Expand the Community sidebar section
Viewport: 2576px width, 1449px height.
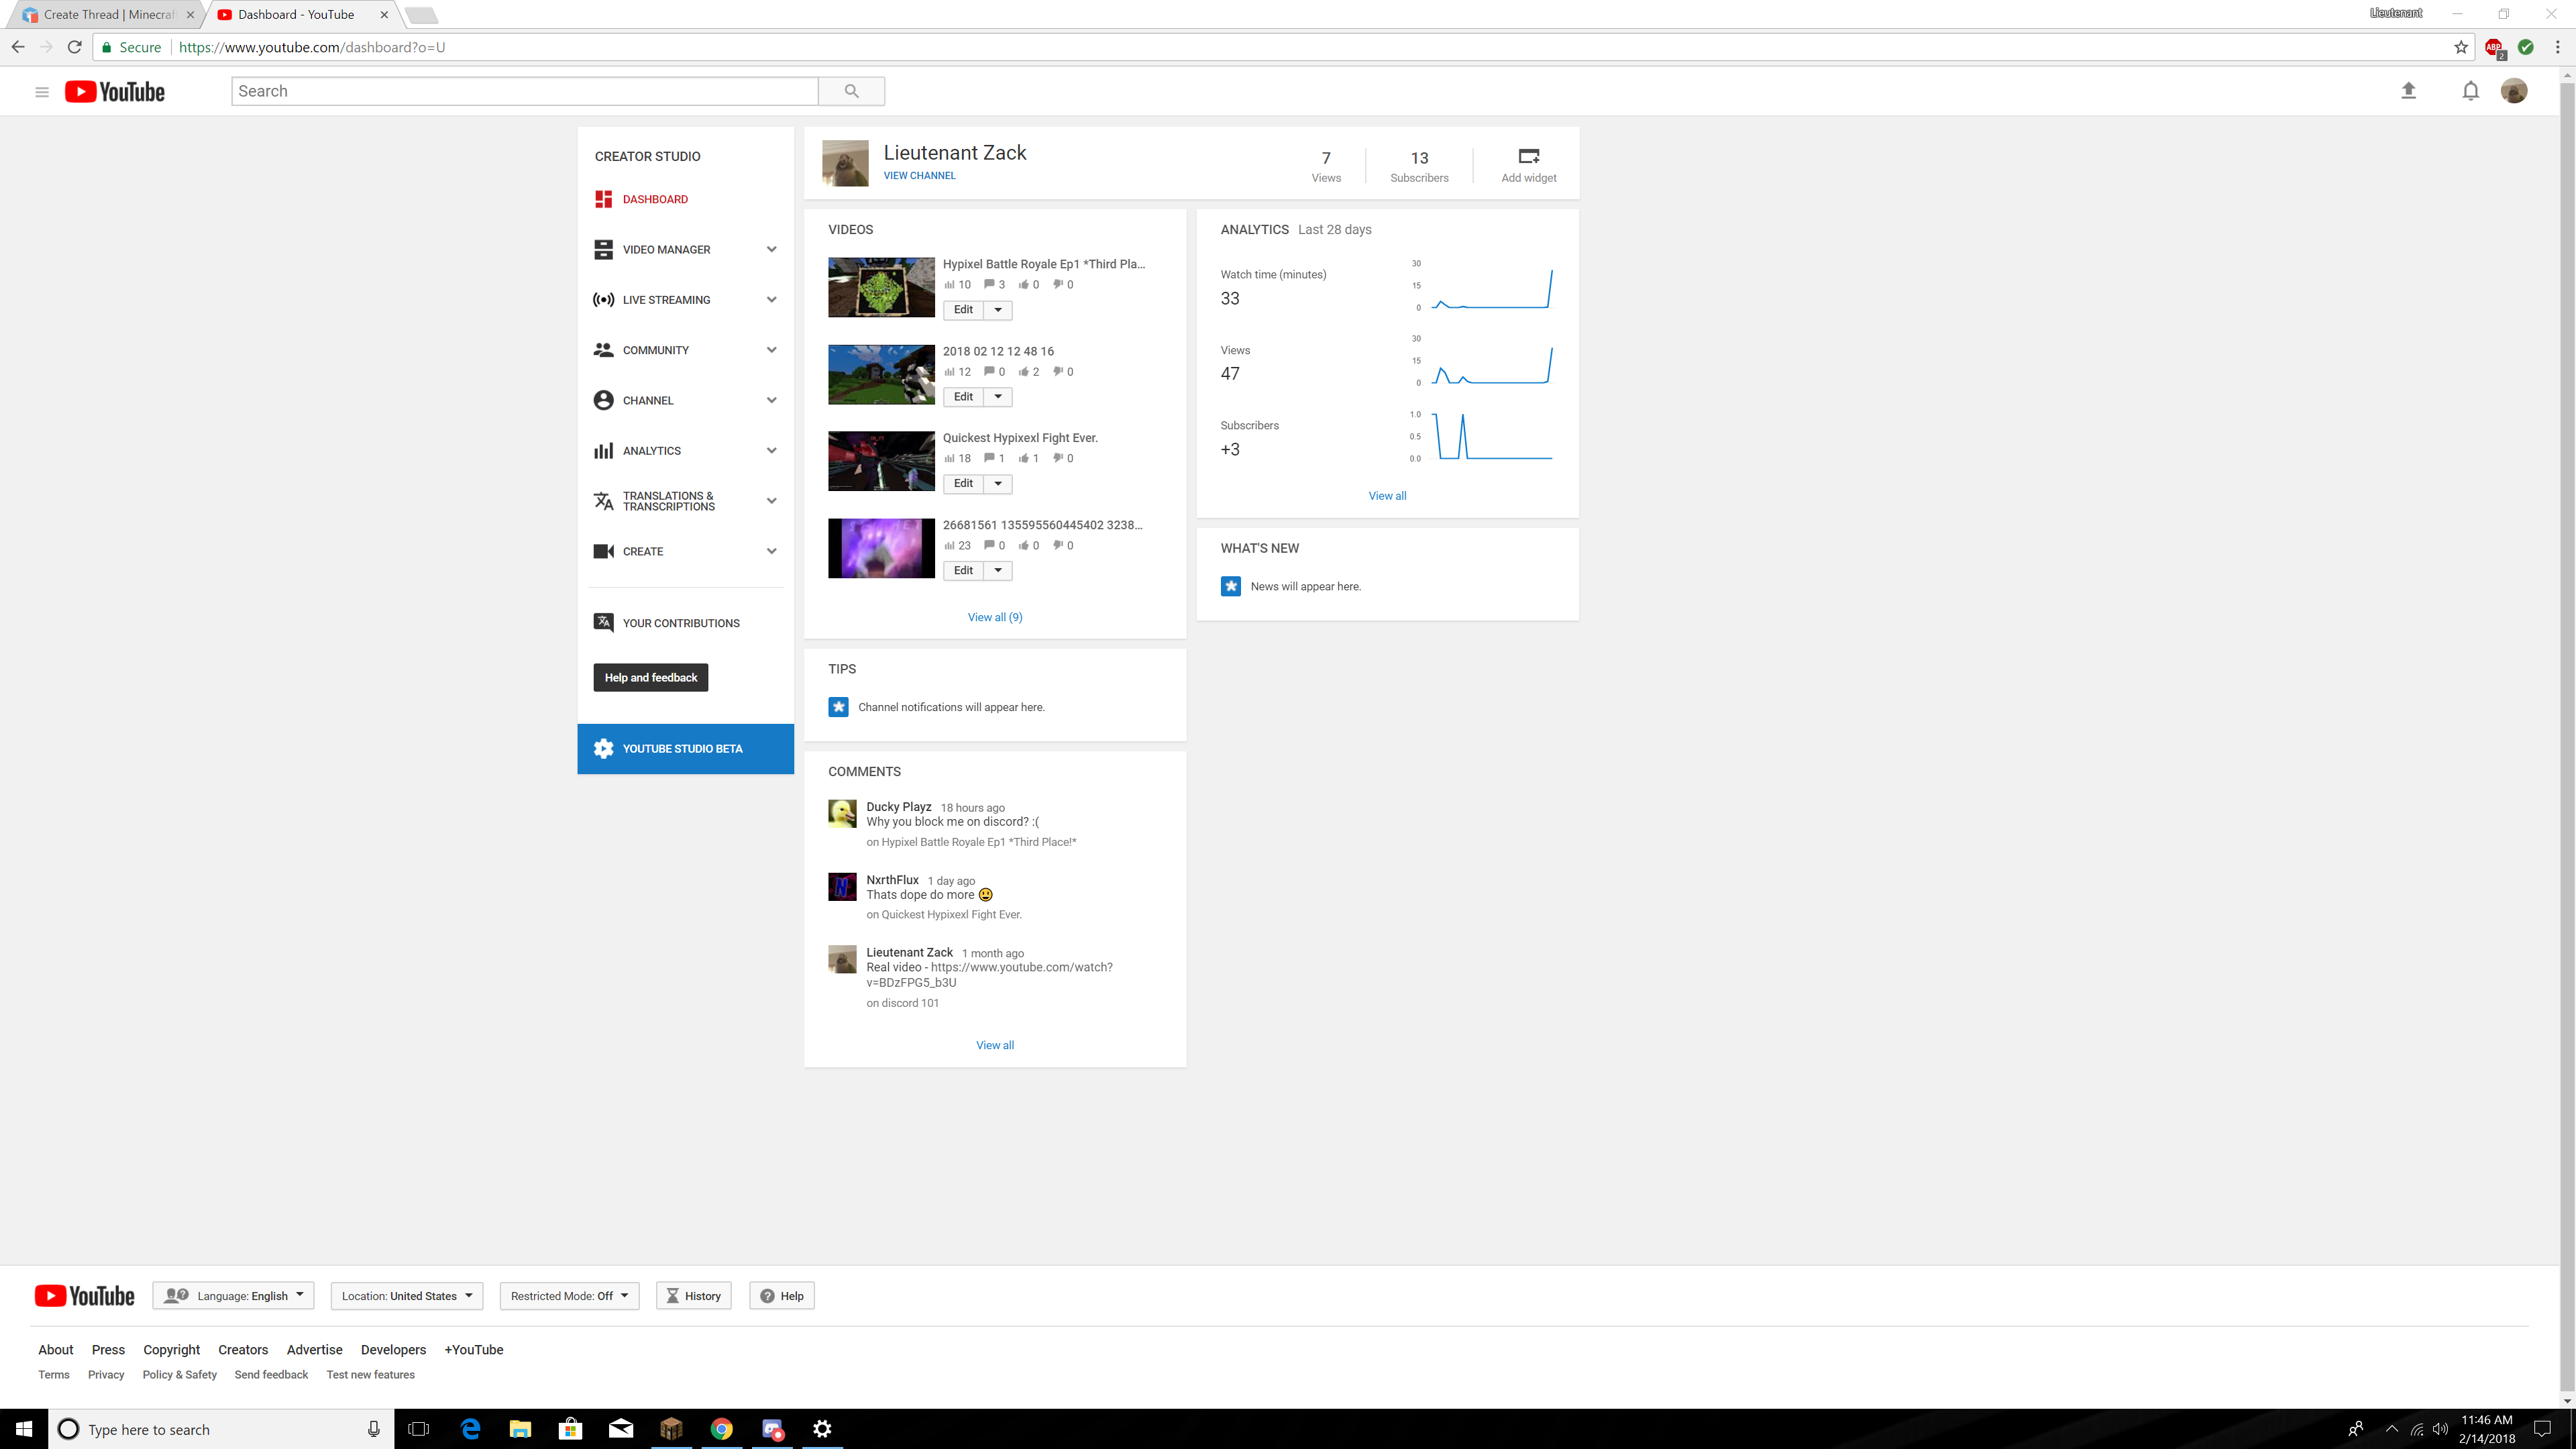(x=771, y=350)
